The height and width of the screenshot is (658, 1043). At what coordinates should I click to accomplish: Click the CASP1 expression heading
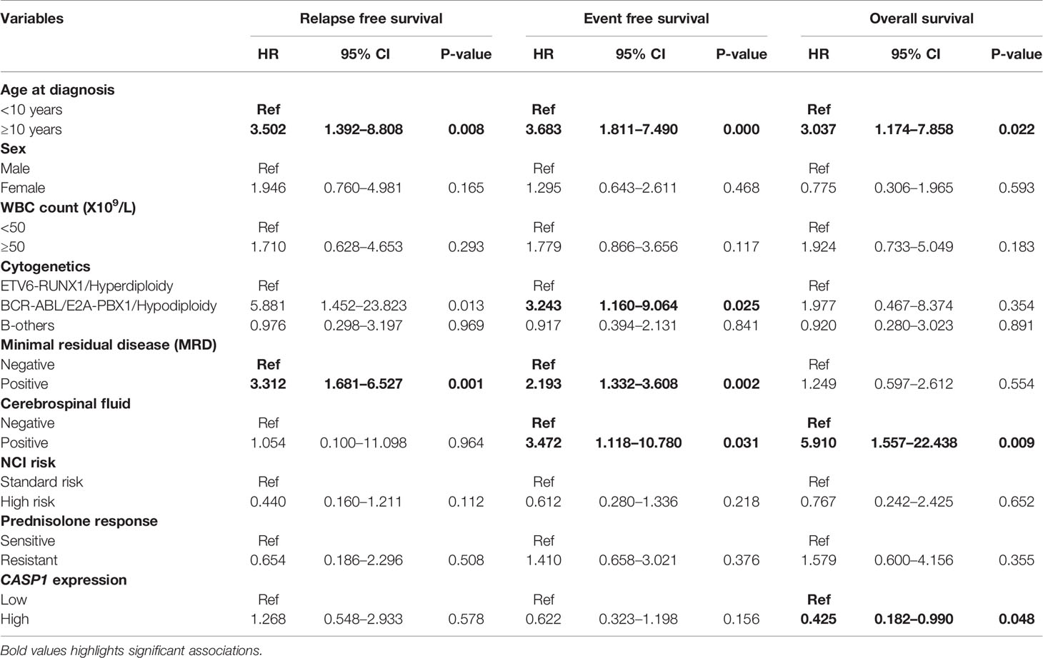pyautogui.click(x=64, y=580)
